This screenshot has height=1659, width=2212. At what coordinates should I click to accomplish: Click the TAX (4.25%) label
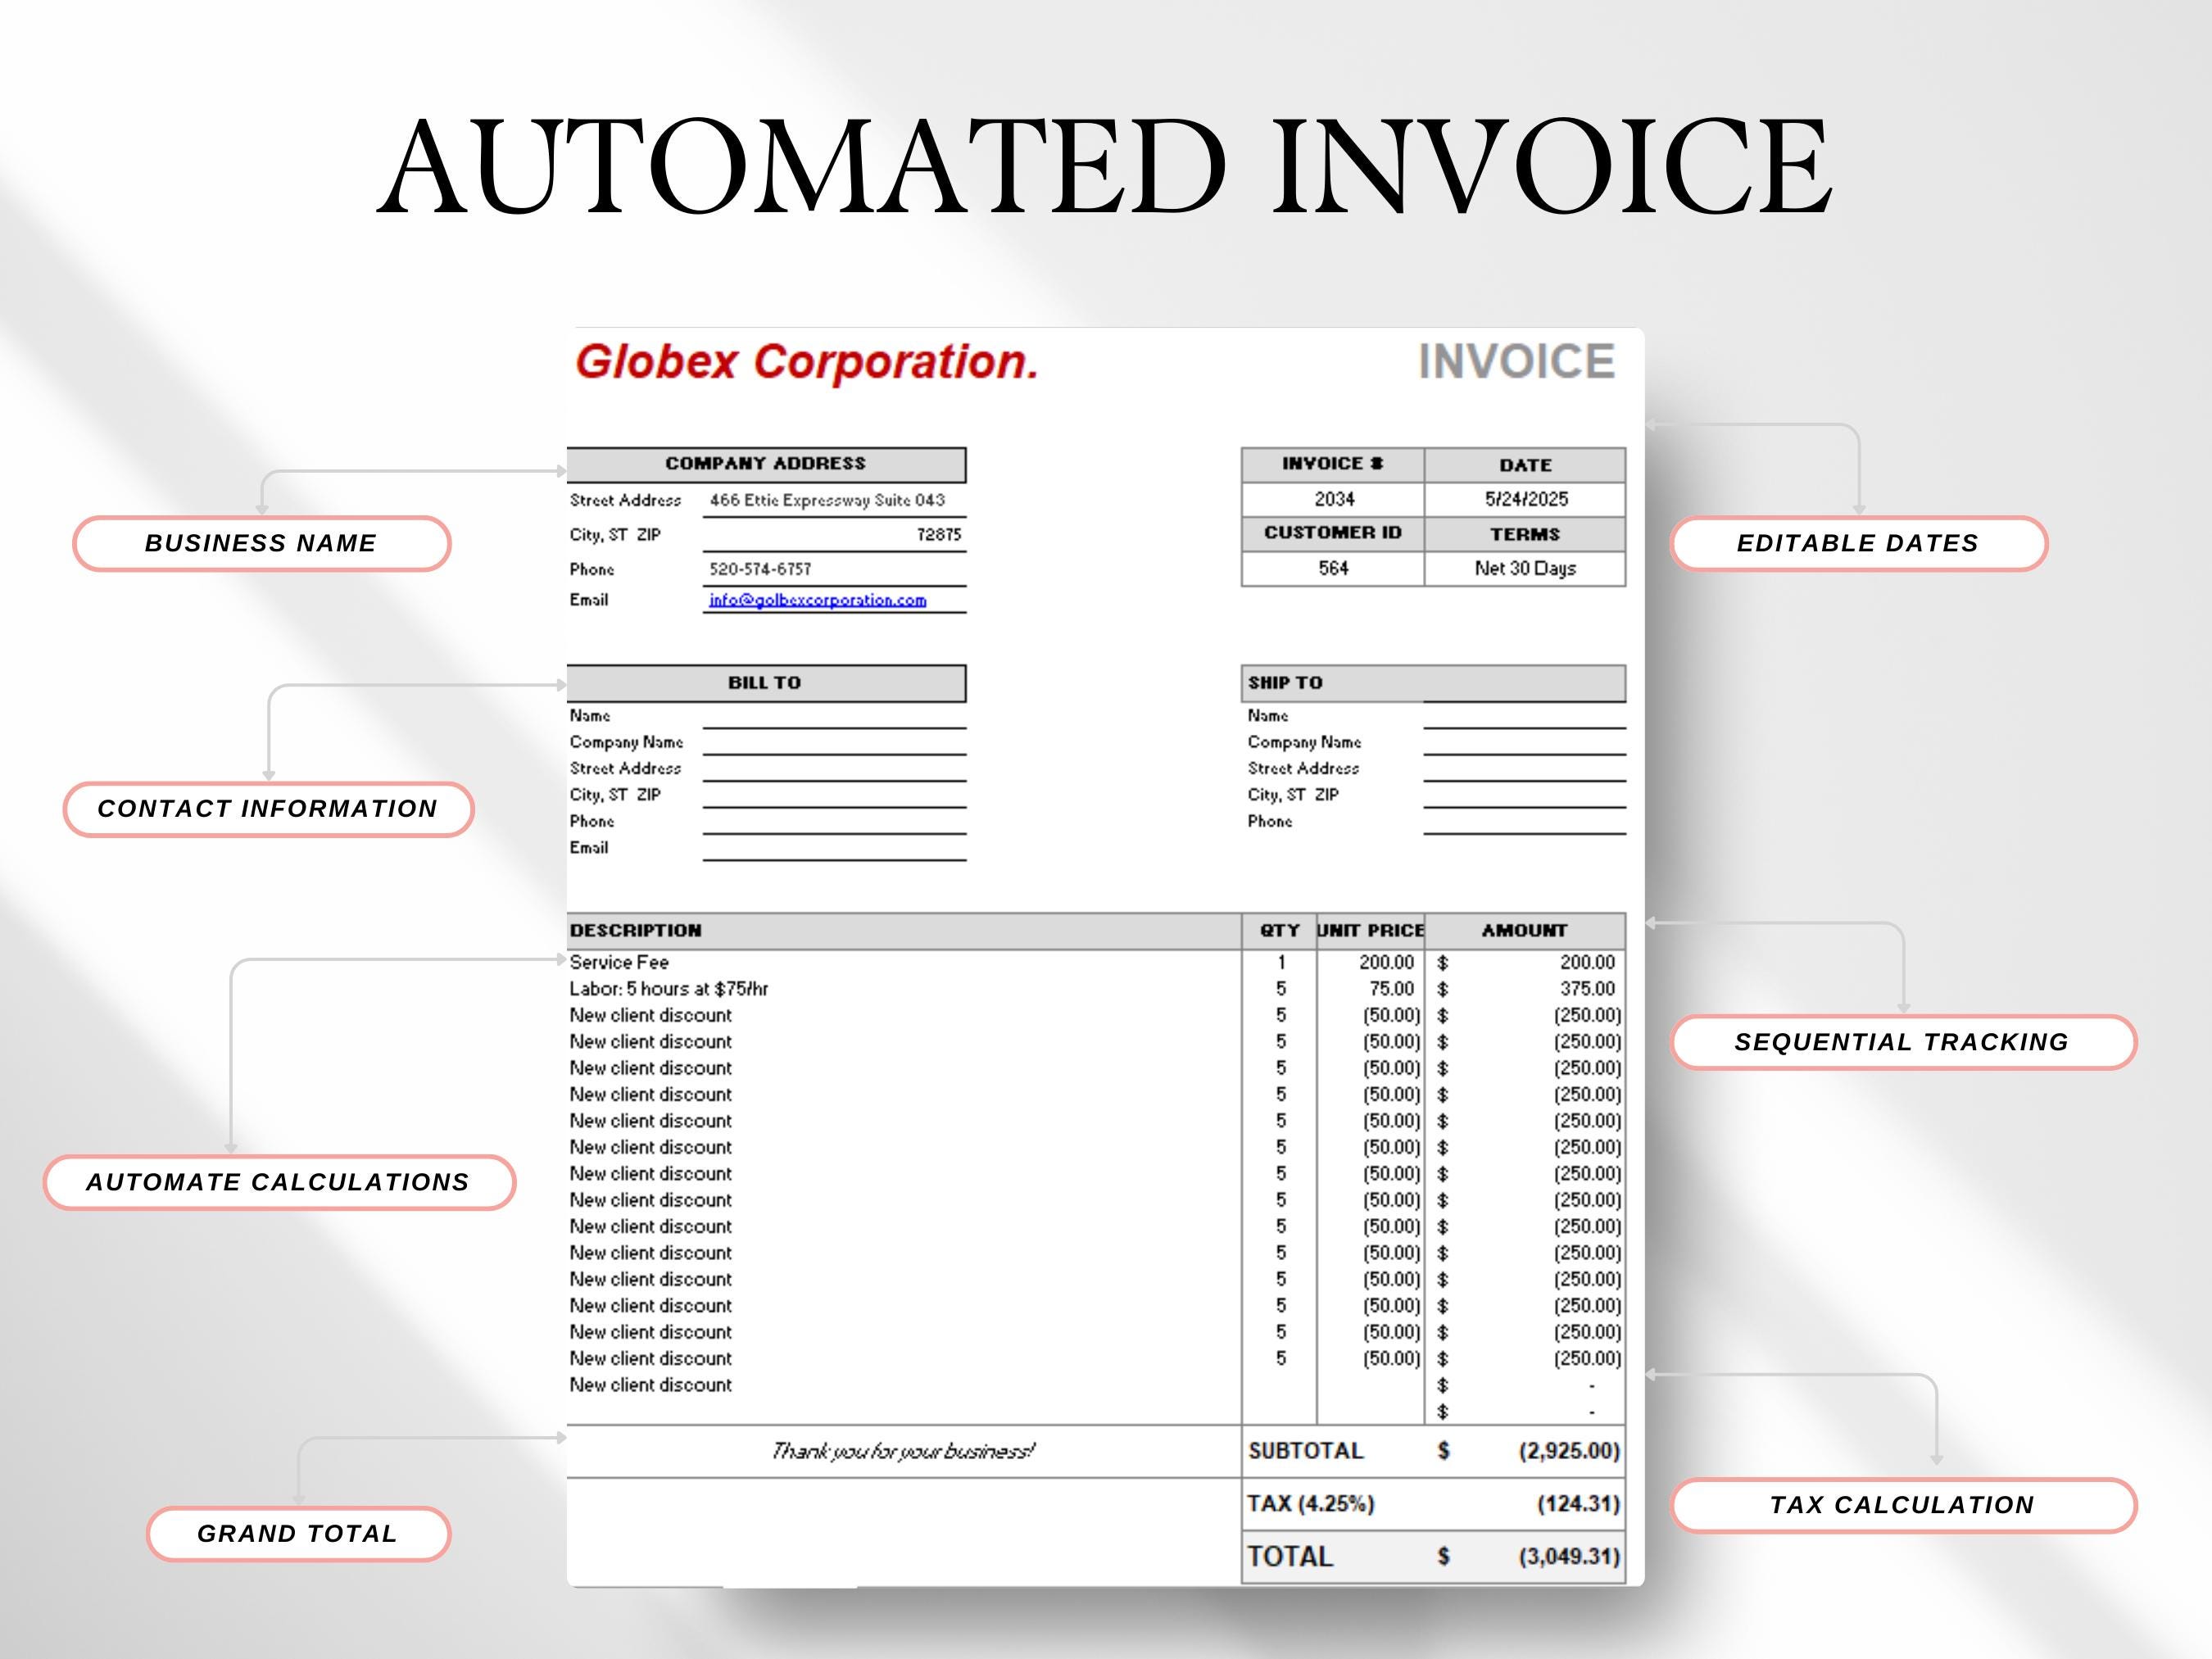pos(1311,1504)
